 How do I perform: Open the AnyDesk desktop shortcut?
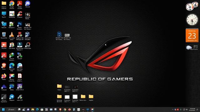click(4, 46)
